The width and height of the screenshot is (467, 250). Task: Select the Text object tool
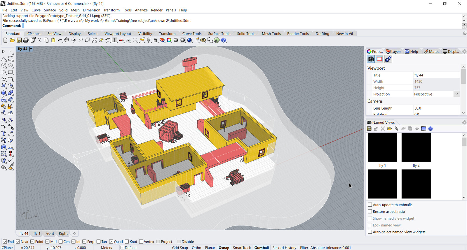pos(4,133)
